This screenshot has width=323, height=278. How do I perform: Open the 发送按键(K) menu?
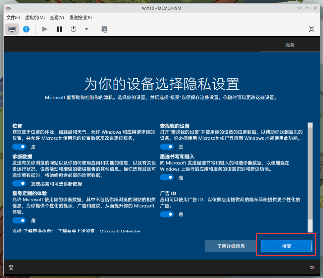tap(81, 18)
